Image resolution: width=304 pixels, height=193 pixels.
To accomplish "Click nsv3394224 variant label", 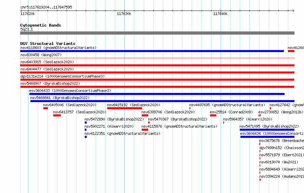I will pyautogui.click(x=281, y=176).
